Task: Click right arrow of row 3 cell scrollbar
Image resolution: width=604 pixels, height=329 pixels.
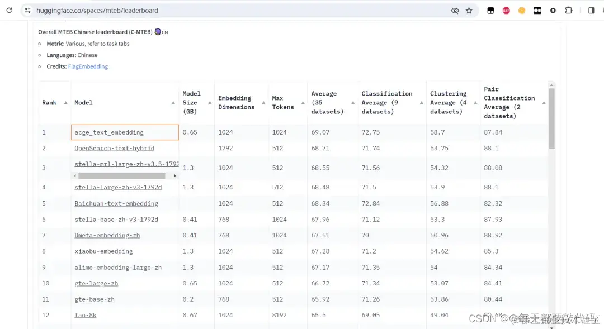Action: (175, 176)
